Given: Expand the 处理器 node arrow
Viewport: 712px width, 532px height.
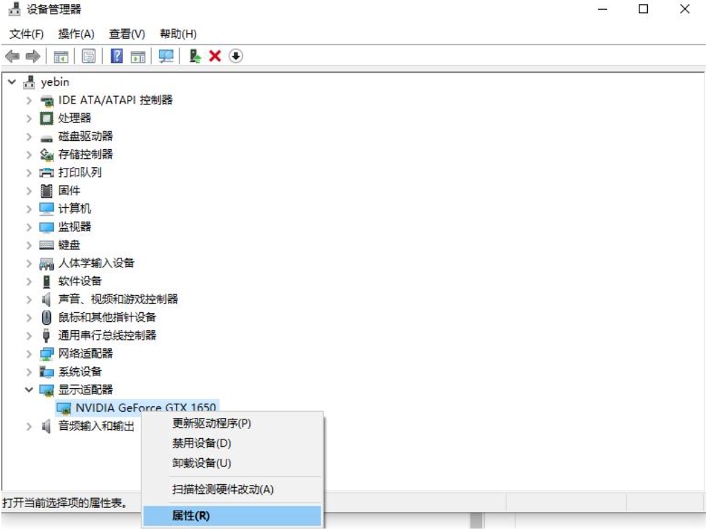Looking at the screenshot, I should coord(29,119).
